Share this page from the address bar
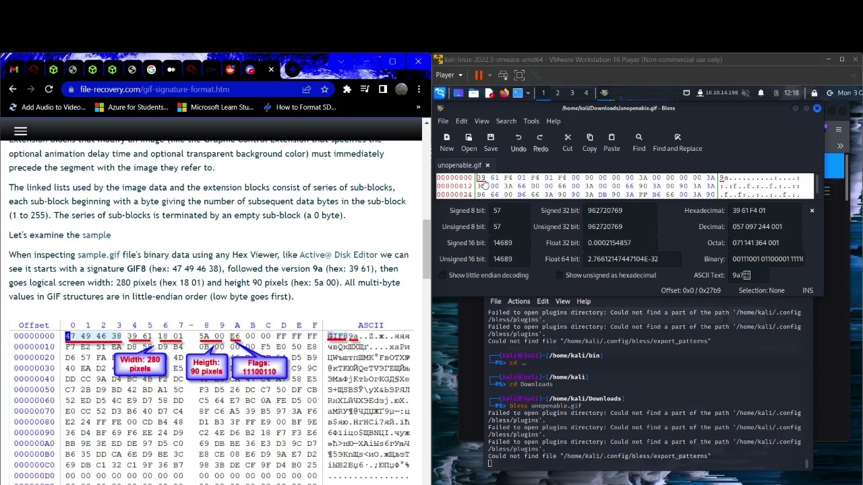 point(307,89)
